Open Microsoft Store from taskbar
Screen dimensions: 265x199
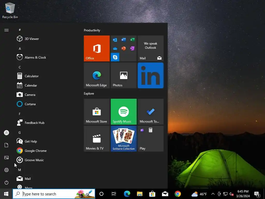coord(152,194)
